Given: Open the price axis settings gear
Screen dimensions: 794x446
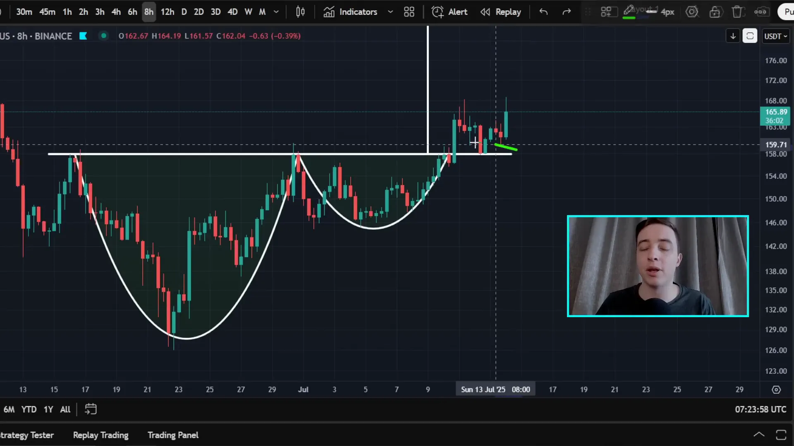Looking at the screenshot, I should coord(776,390).
